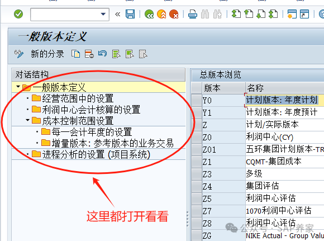
Task: Select row for version Y1
Action: 197,112
